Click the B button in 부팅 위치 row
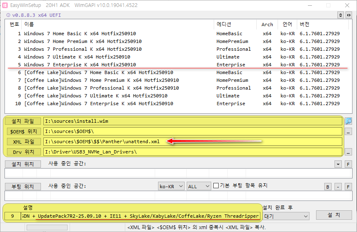Image resolution: width=357 pixels, height=232 pixels. (x=328, y=187)
